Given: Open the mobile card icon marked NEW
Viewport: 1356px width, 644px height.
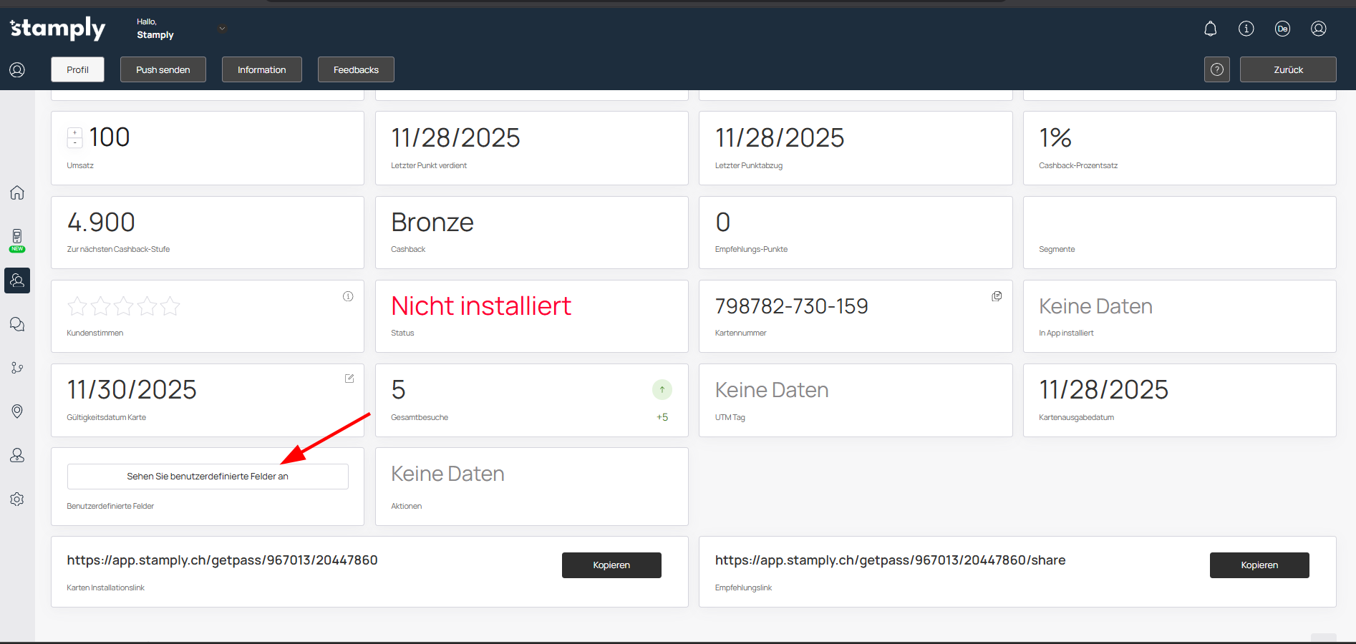Looking at the screenshot, I should pyautogui.click(x=17, y=238).
